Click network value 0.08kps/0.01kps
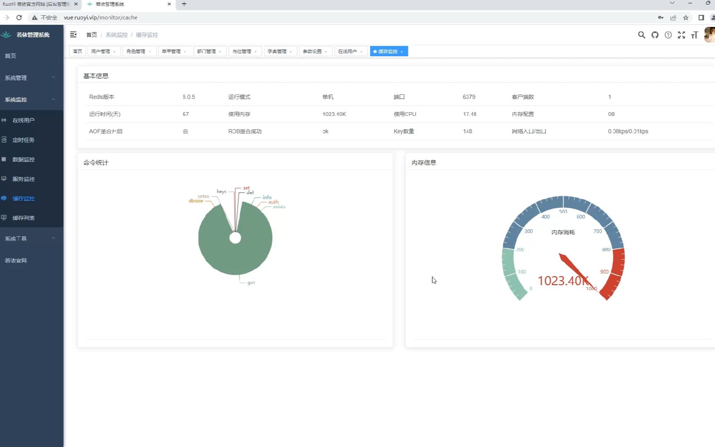 (x=628, y=131)
